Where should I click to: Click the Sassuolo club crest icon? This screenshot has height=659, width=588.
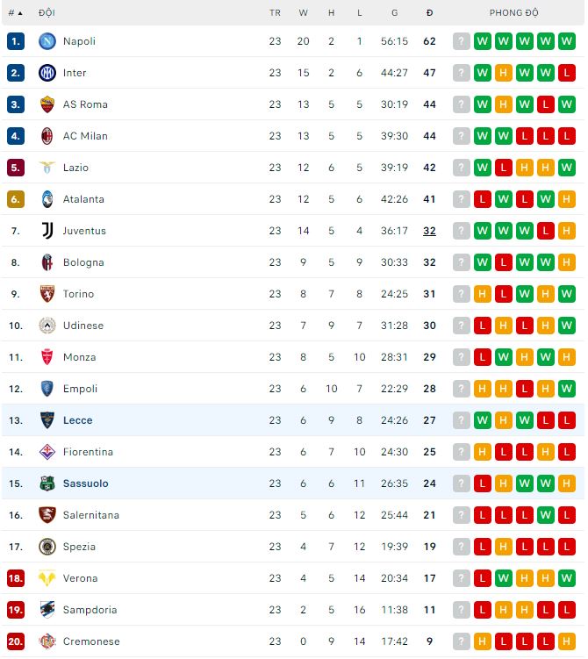[47, 484]
